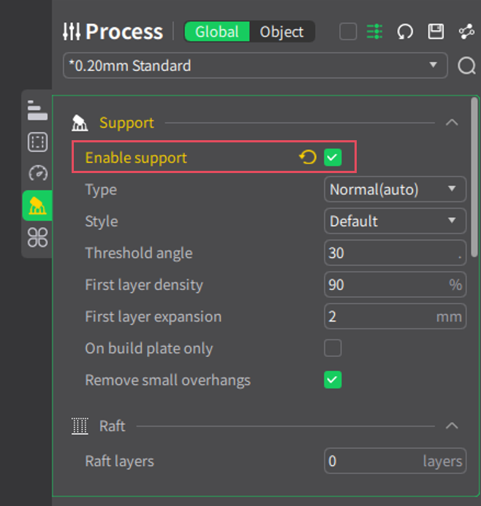This screenshot has height=506, width=481.
Task: Save the current process preset
Action: click(x=436, y=31)
